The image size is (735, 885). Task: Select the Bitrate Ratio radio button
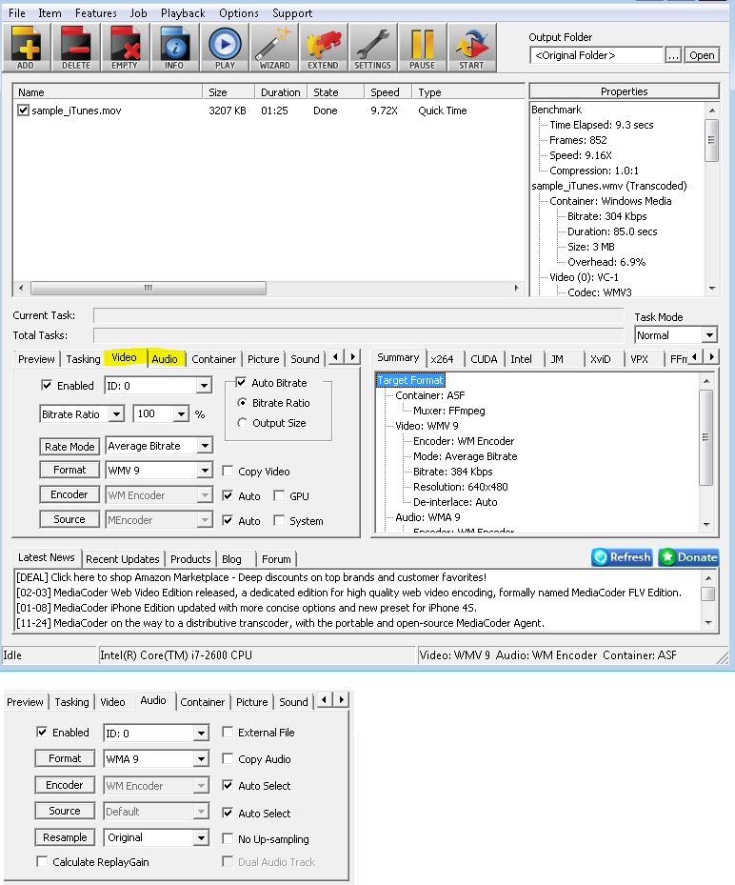pos(242,403)
